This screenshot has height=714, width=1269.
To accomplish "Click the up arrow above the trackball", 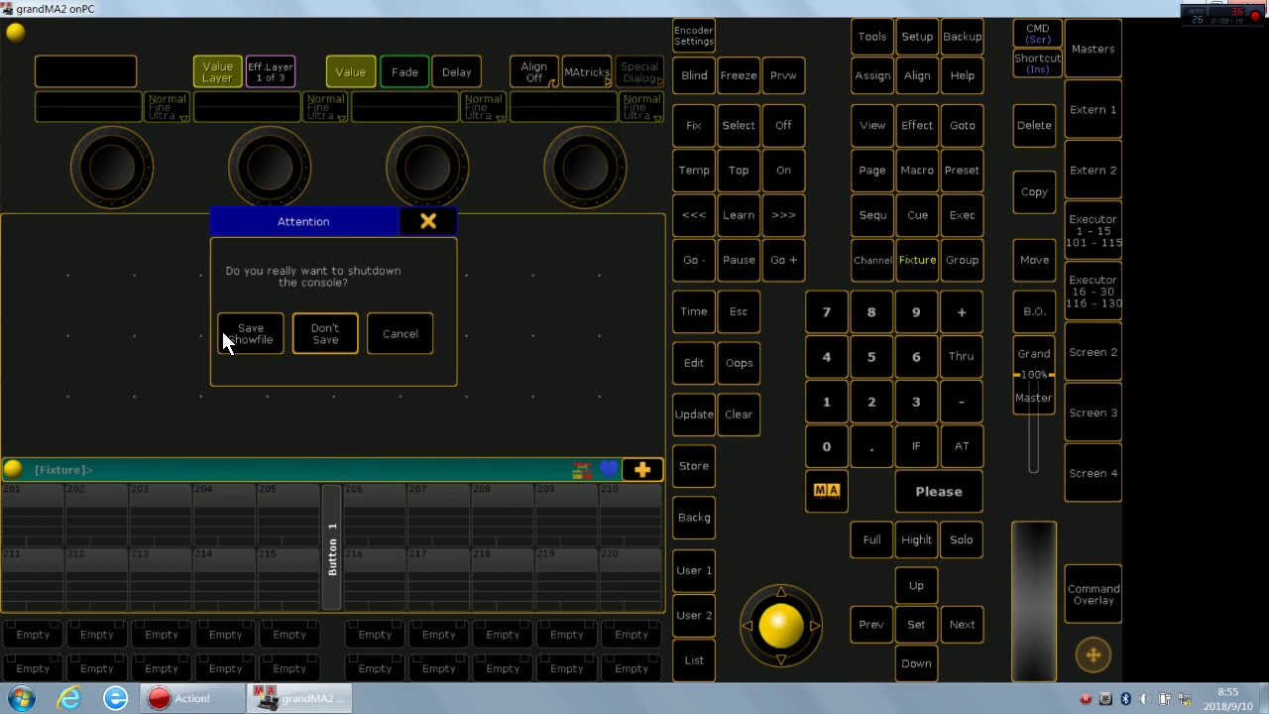I will click(781, 592).
